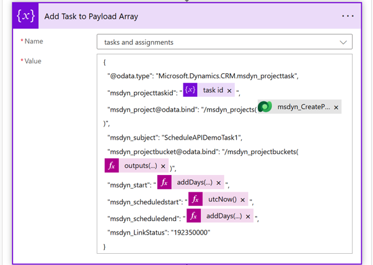Screen dimensions: 373x265
Task: Remove the utcNow() expression token
Action: (x=242, y=200)
